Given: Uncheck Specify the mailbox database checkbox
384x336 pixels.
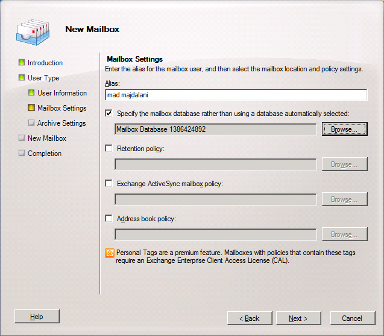Looking at the screenshot, I should 109,114.
